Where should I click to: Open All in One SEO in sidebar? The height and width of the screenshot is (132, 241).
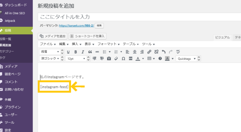coord(15,13)
